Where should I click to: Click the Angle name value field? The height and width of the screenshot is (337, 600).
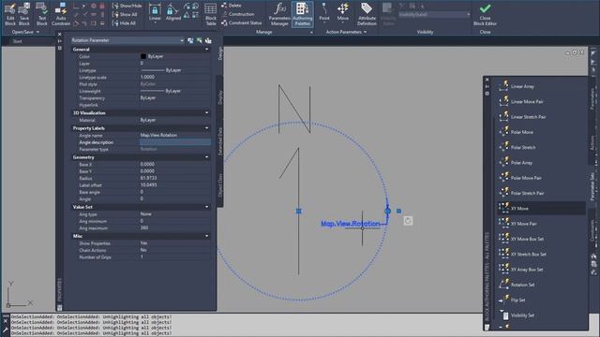(175, 135)
